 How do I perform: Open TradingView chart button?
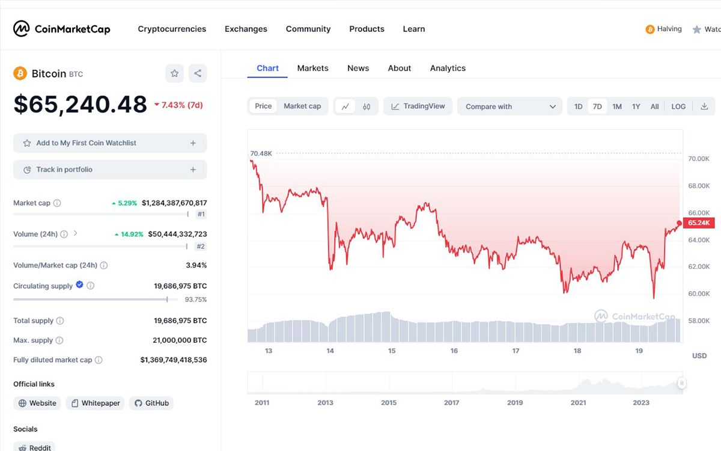418,106
